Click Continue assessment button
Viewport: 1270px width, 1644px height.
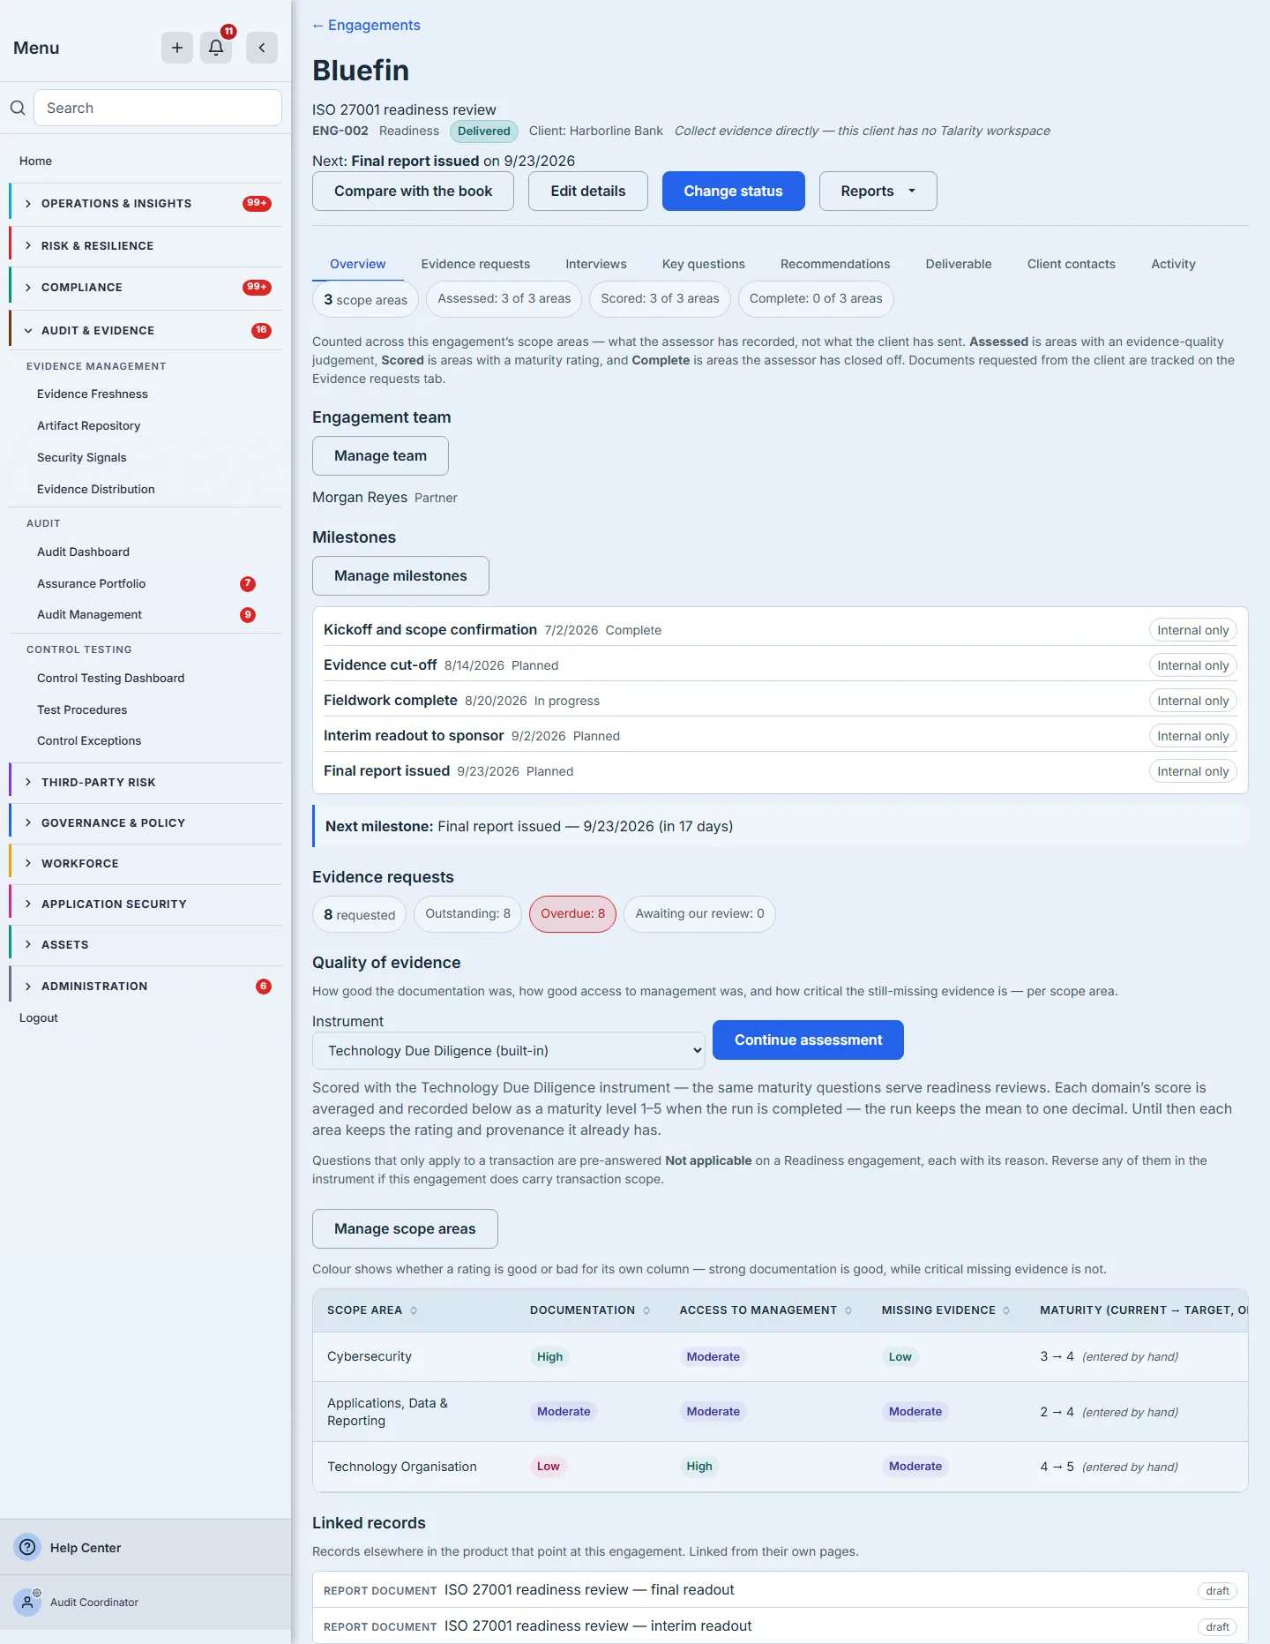(808, 1040)
